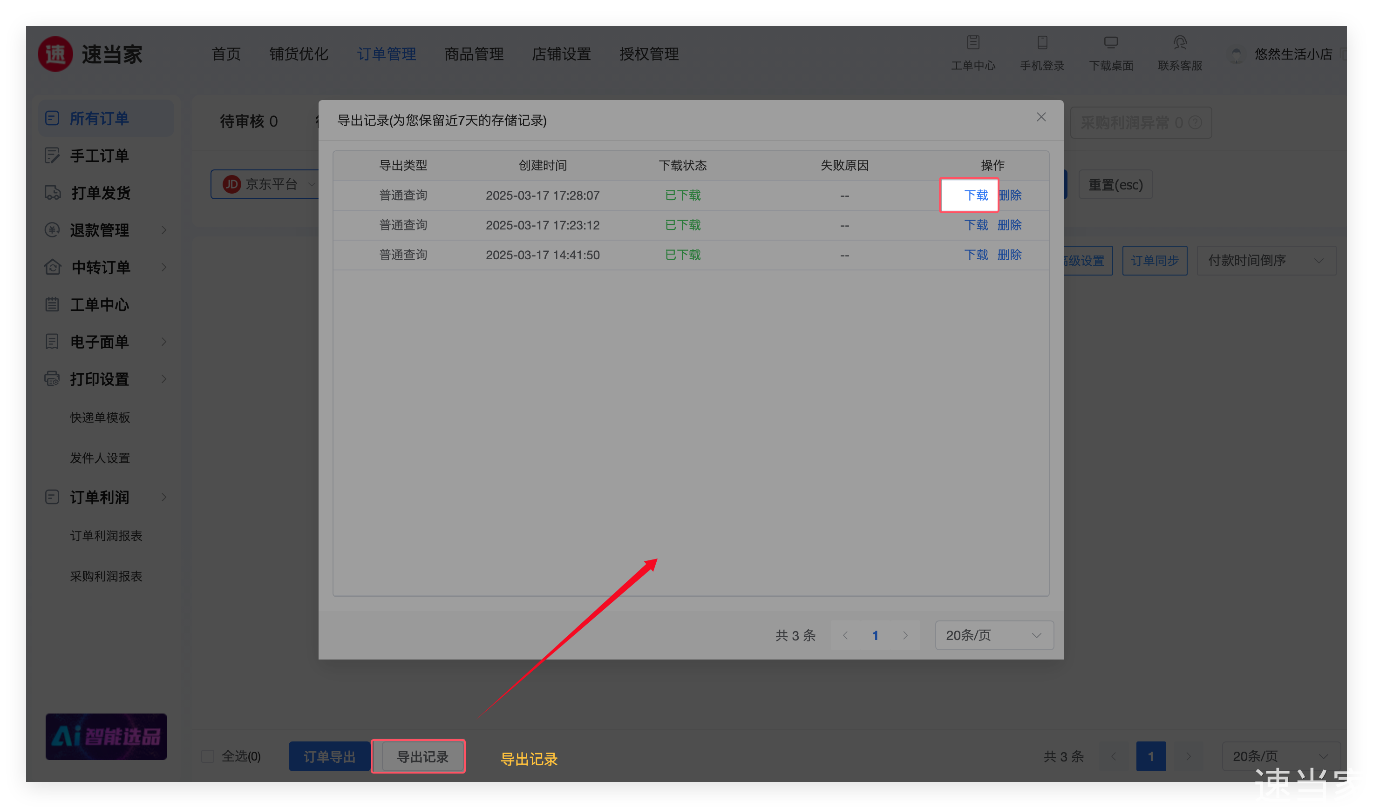
Task: Open the 店铺设置 top menu
Action: (561, 54)
